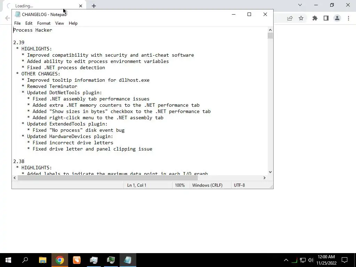The height and width of the screenshot is (267, 356).
Task: Open taskbar search magnifier
Action: (25, 260)
